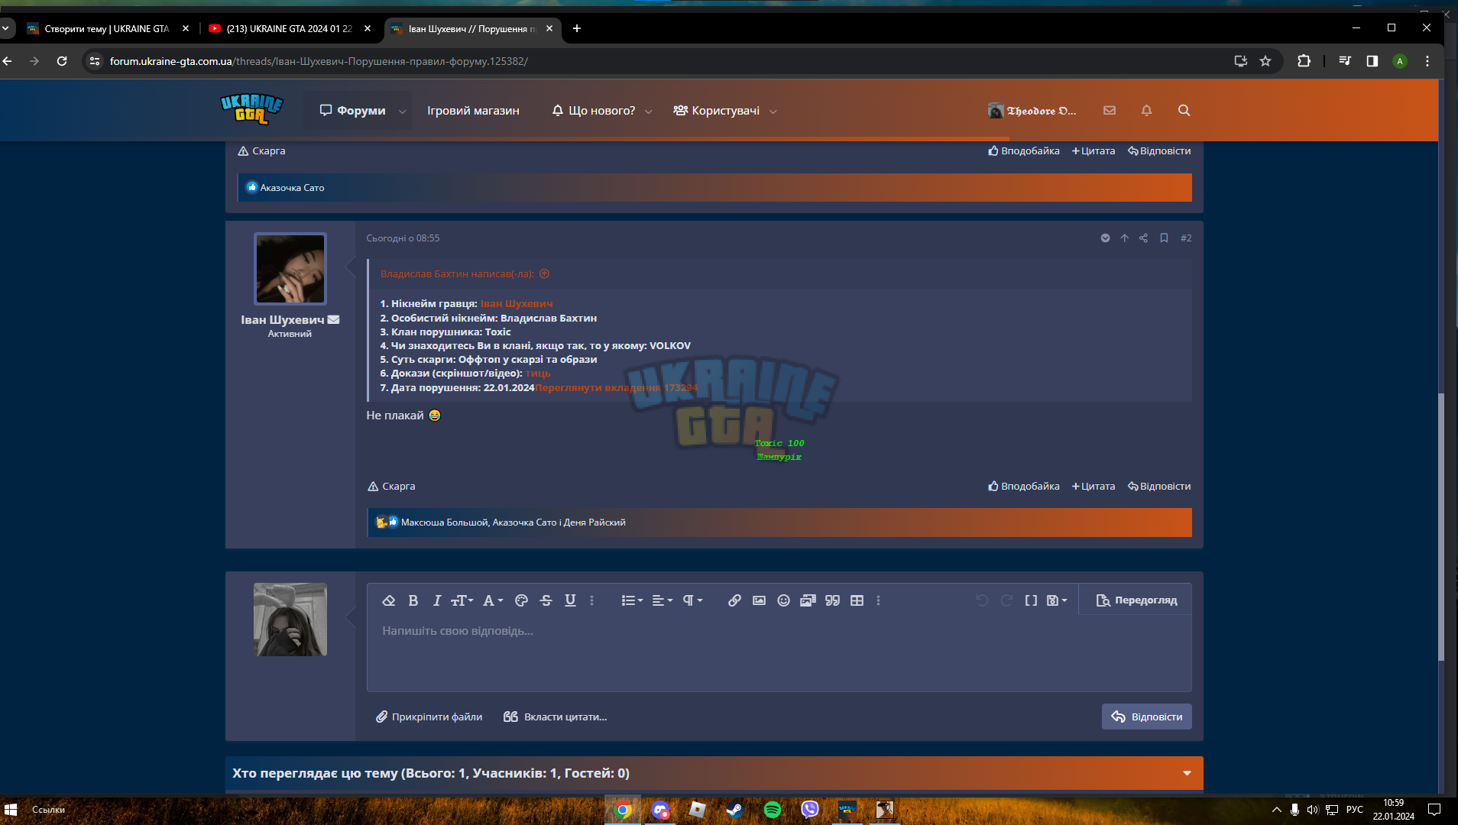
Task: Toggle bold formatting in the editor
Action: 413,600
